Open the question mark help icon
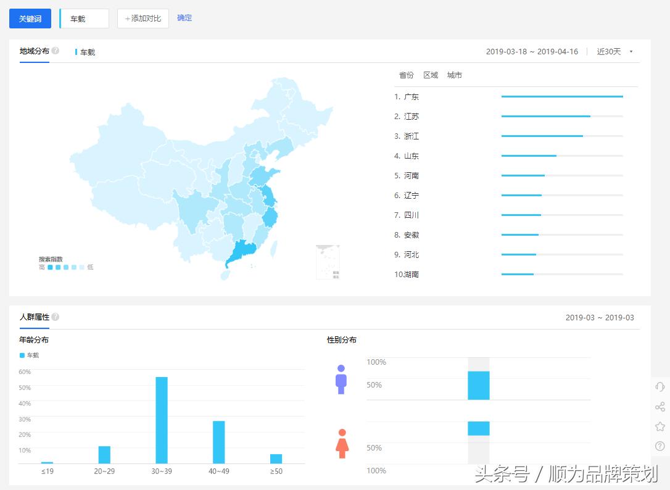This screenshot has width=670, height=490. (x=660, y=446)
